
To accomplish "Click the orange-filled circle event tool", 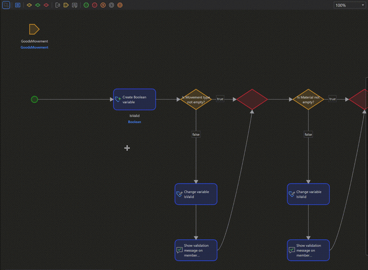I will point(103,5).
